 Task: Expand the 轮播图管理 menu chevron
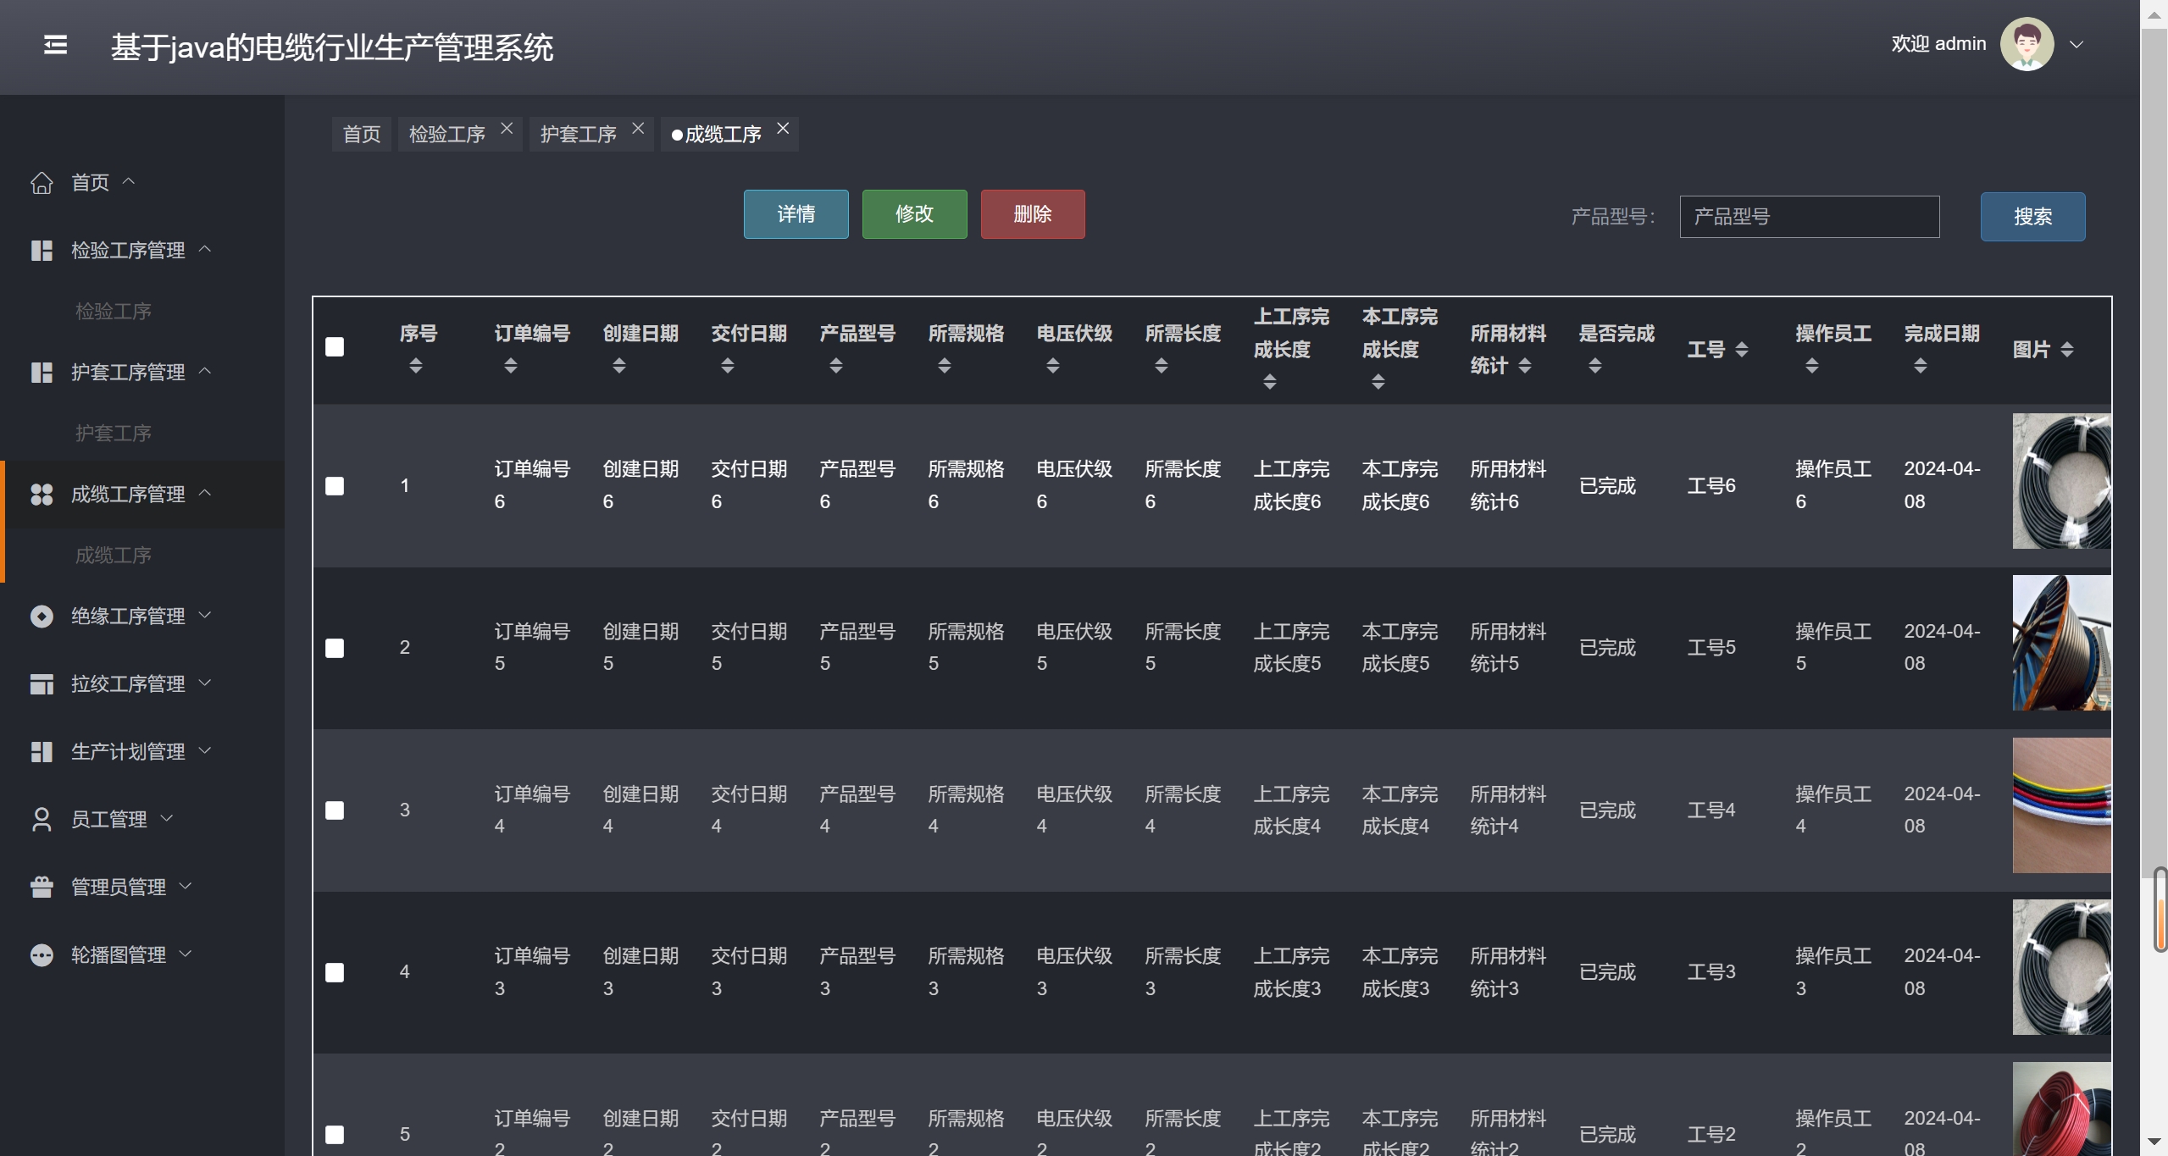click(186, 953)
